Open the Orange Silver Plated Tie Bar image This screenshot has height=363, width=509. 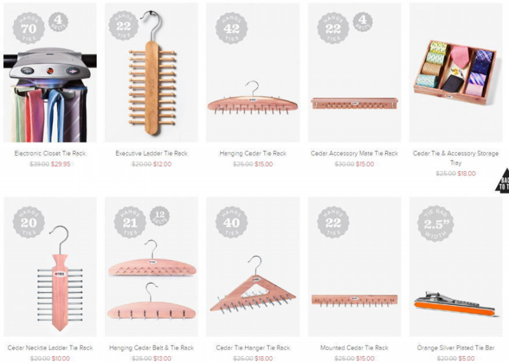pos(456,266)
